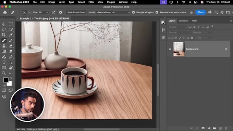The image size is (233, 131).
Task: Open the layer filter Kind dropdown
Action: point(177,27)
